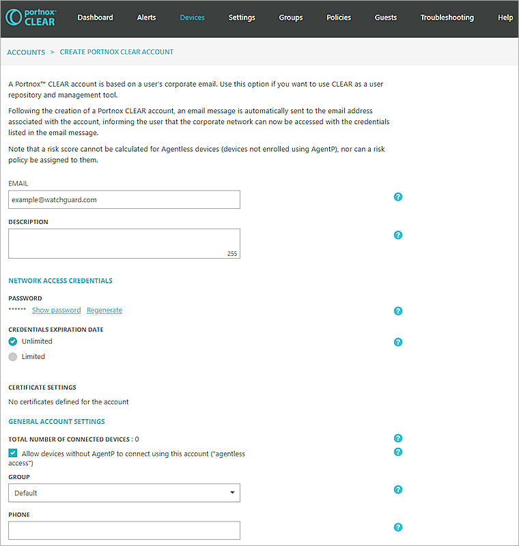Return to the Accounts breadcrumb page
This screenshot has height=546, width=519.
click(26, 52)
